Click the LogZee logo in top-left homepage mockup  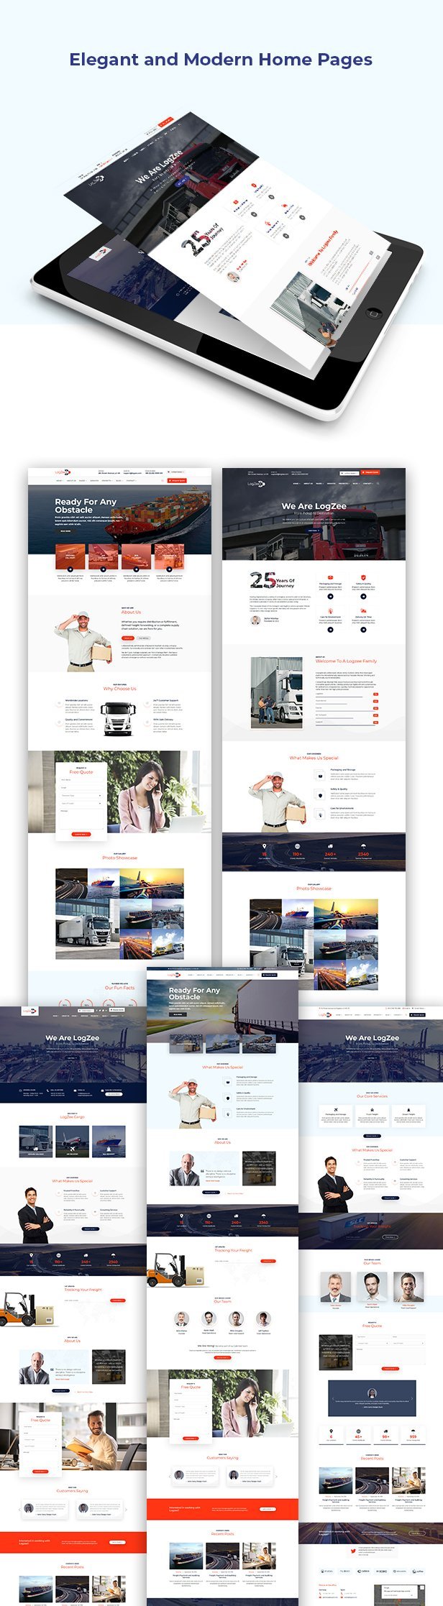(63, 472)
